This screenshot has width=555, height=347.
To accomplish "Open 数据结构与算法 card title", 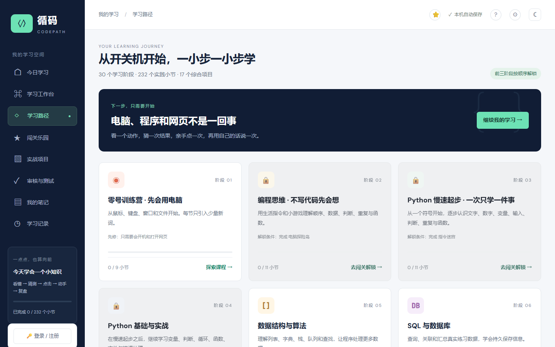I will click(282, 326).
